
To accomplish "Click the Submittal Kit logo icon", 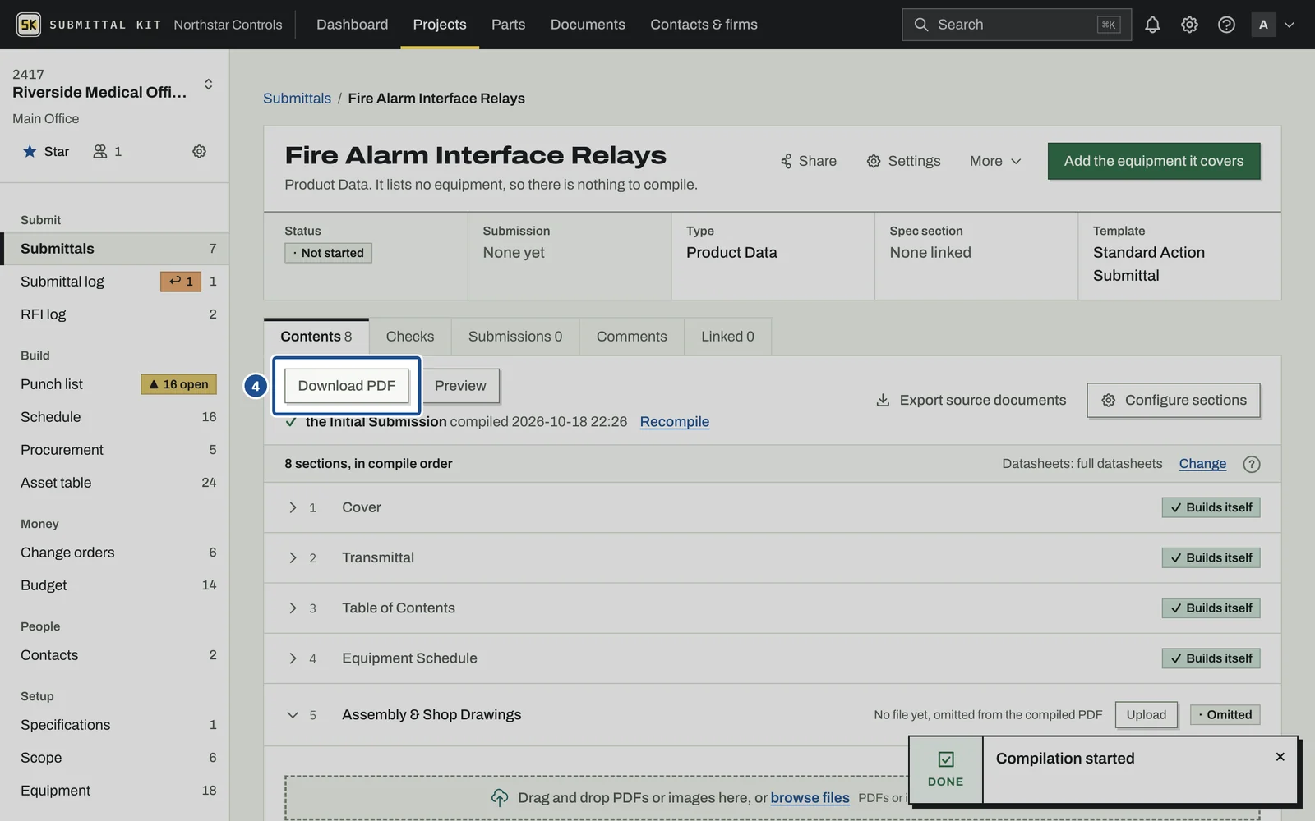I will coord(29,25).
